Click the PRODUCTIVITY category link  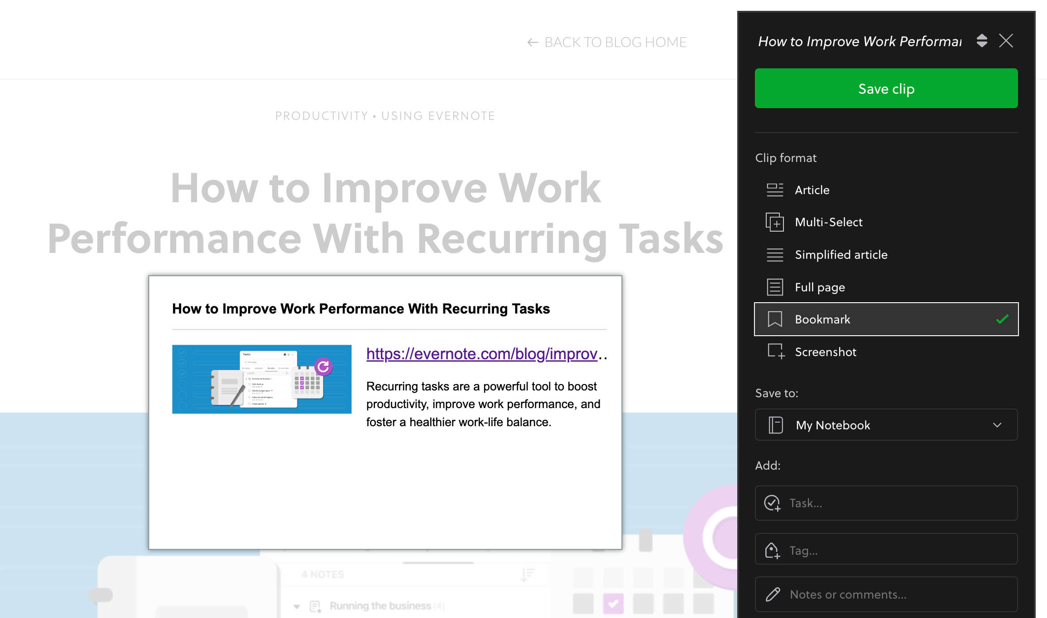pos(322,116)
